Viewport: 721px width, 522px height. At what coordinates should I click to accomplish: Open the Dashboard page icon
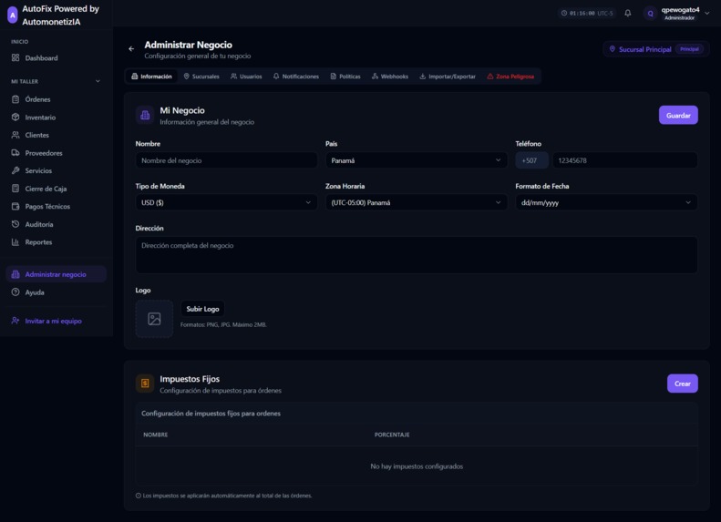pyautogui.click(x=15, y=58)
